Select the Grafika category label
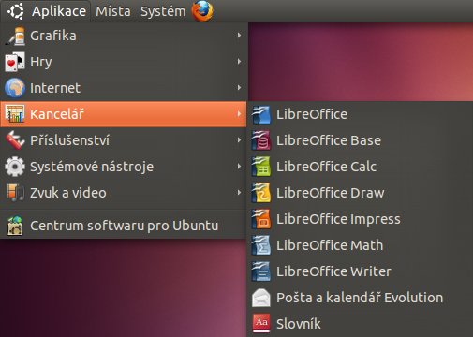This screenshot has width=473, height=337. (53, 36)
